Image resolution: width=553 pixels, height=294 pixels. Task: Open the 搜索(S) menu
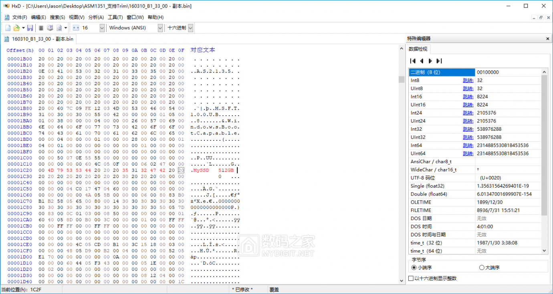[x=57, y=17]
